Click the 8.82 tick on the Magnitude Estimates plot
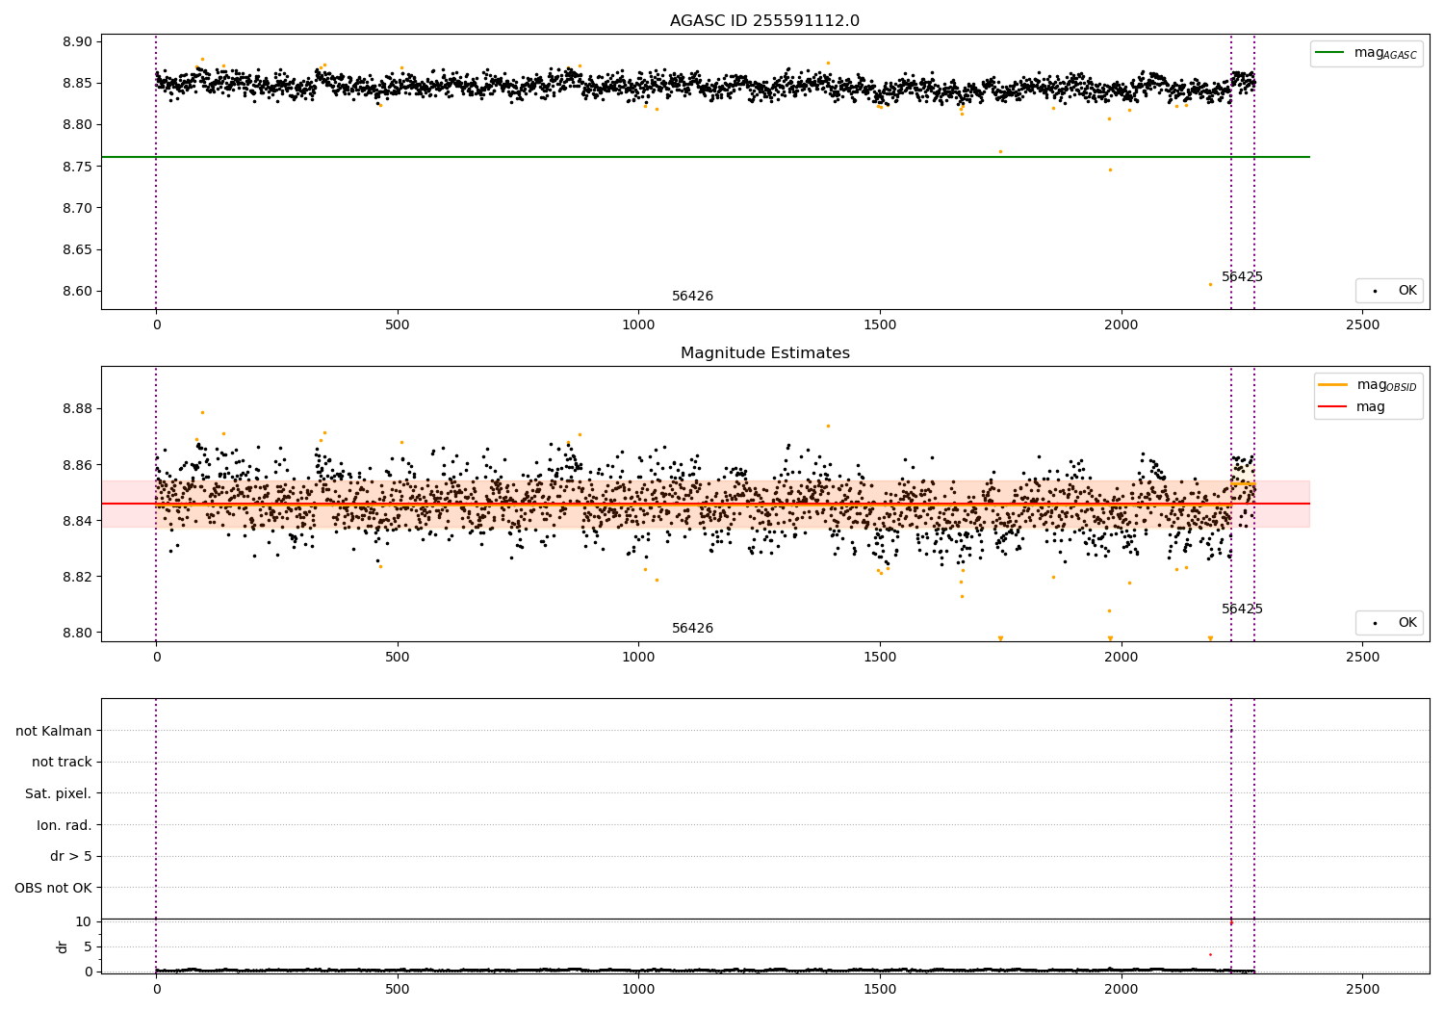 click(x=77, y=577)
